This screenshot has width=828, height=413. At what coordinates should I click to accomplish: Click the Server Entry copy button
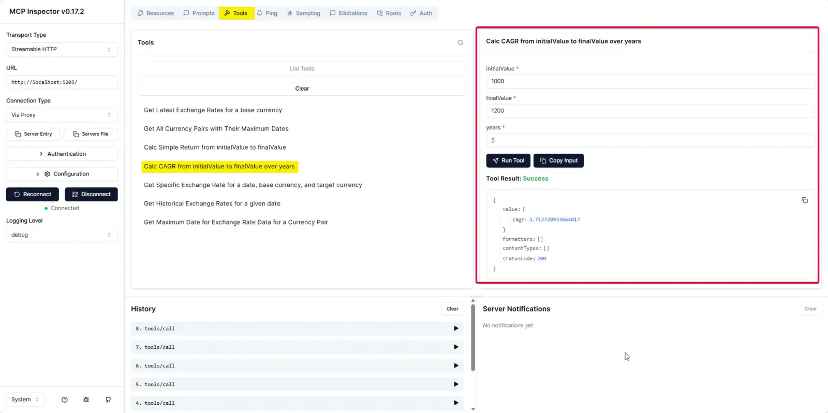click(33, 134)
